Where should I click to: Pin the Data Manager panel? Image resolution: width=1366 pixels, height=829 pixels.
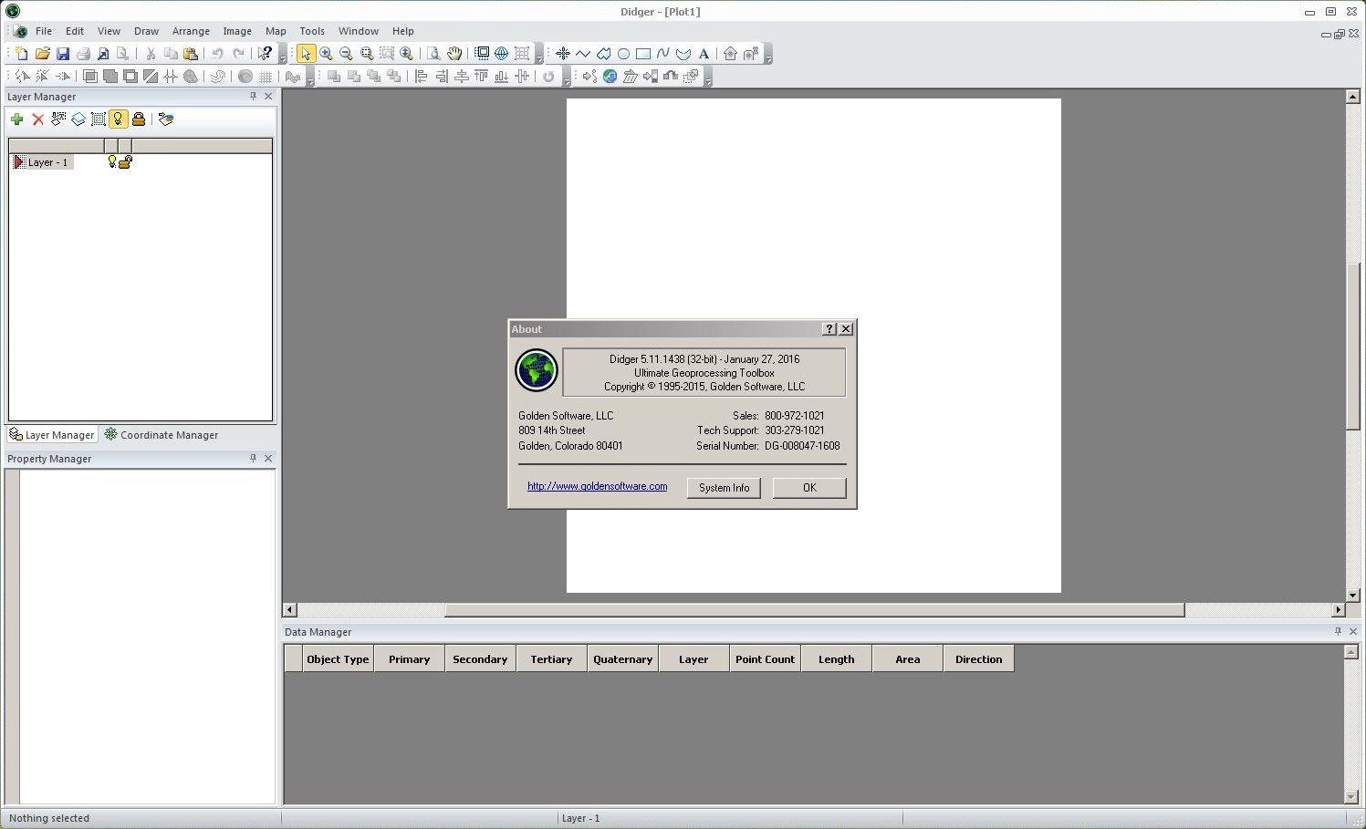(x=1338, y=631)
